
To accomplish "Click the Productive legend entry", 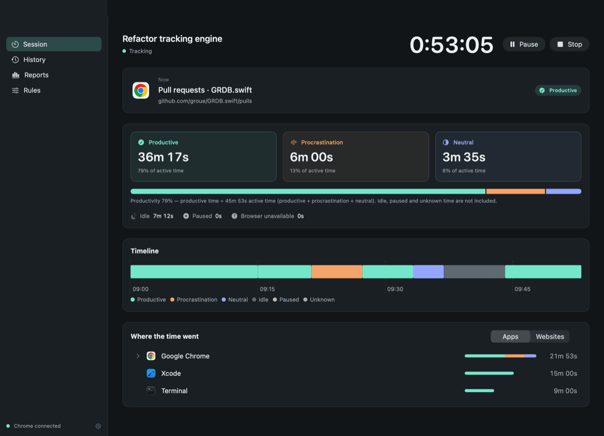I will (x=148, y=300).
